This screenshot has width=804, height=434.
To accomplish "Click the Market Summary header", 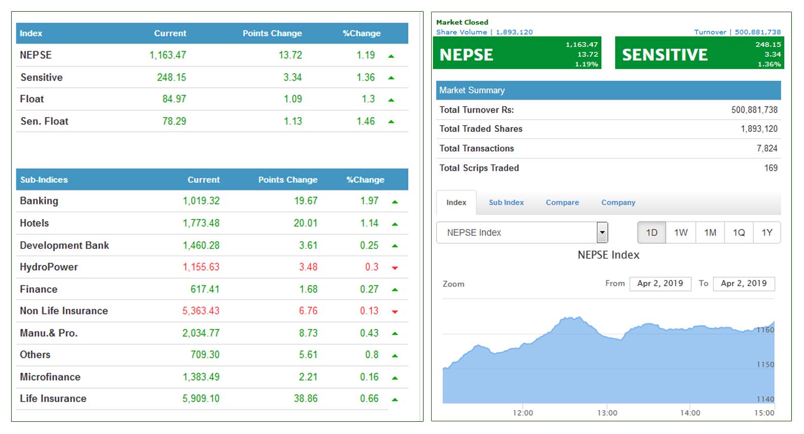I will pyautogui.click(x=608, y=90).
